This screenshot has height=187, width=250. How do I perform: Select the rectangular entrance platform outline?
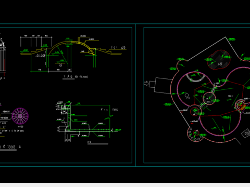[x=163, y=86]
